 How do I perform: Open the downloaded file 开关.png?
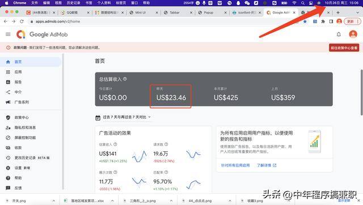tap(19, 200)
